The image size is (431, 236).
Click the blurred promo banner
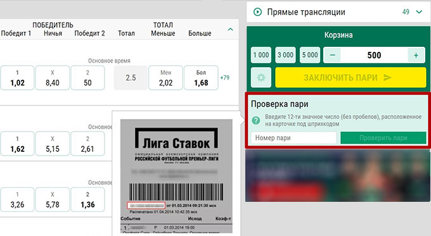click(338, 176)
